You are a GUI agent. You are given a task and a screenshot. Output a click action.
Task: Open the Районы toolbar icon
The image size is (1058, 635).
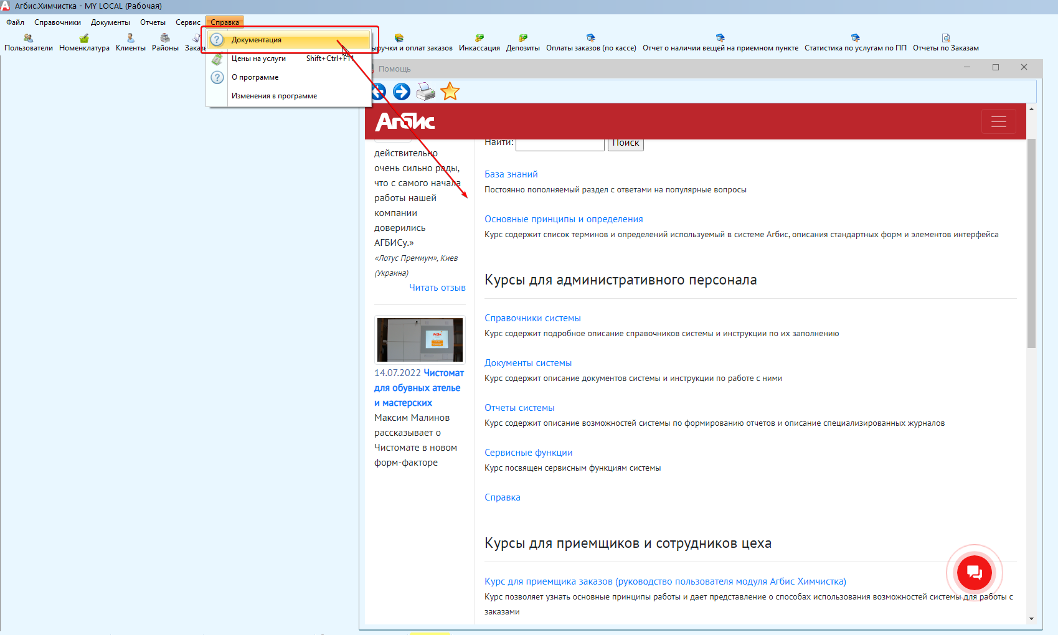(165, 43)
